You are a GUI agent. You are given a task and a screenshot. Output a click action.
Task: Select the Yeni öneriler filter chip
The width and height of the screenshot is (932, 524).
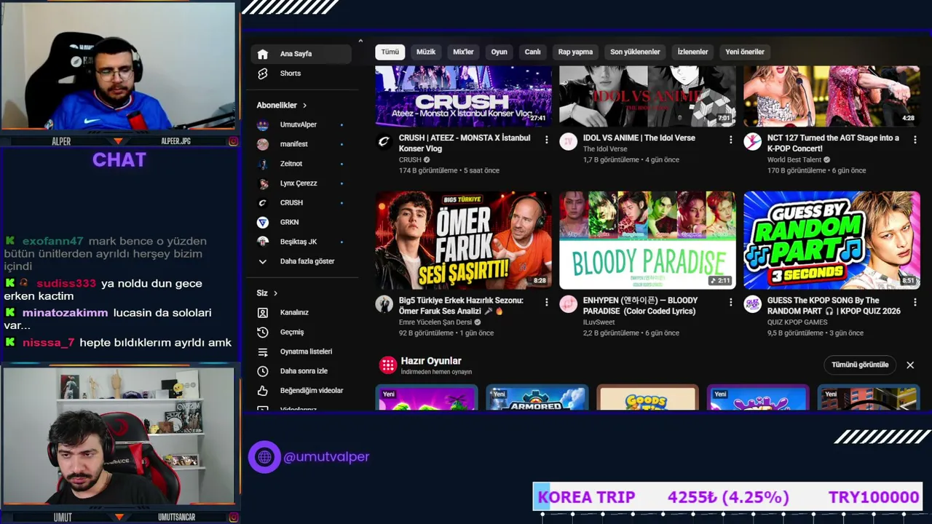pos(745,52)
